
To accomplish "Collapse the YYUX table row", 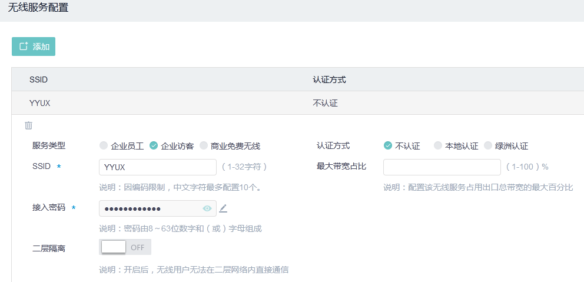I will click(x=40, y=103).
